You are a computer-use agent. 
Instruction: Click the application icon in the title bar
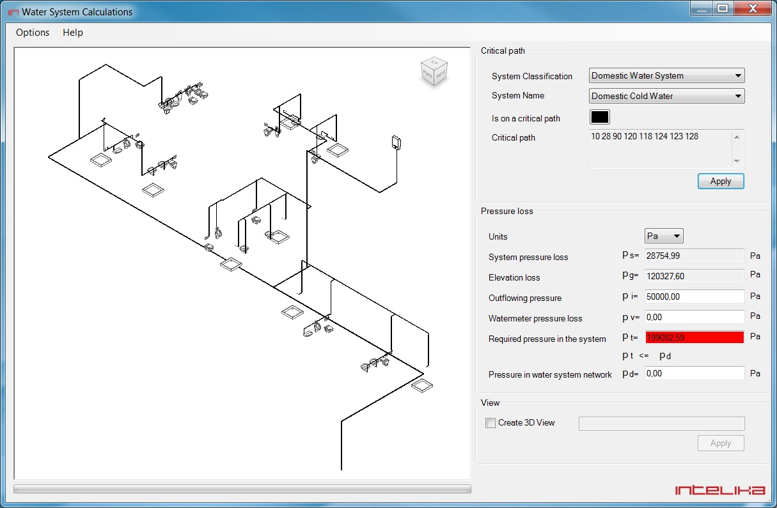pos(13,12)
